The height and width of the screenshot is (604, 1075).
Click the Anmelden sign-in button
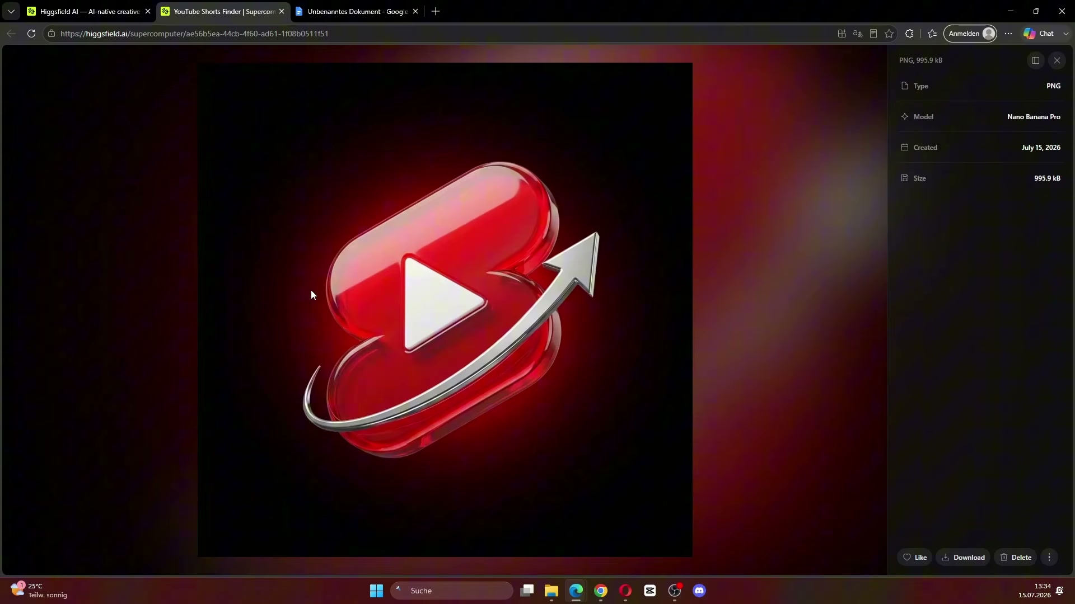(x=970, y=34)
